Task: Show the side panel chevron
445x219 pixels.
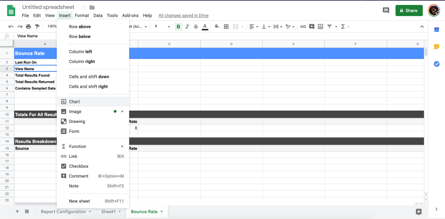Action: pos(437,210)
